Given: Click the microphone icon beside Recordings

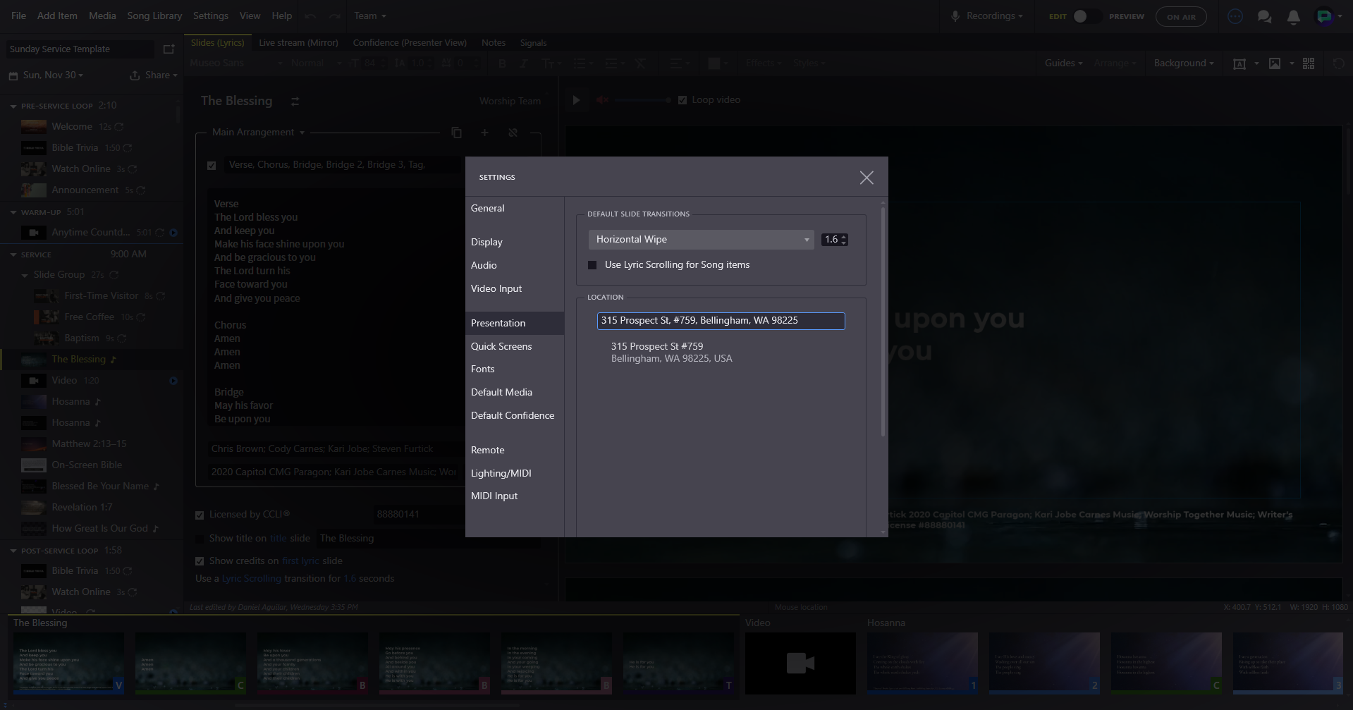Looking at the screenshot, I should [x=955, y=16].
